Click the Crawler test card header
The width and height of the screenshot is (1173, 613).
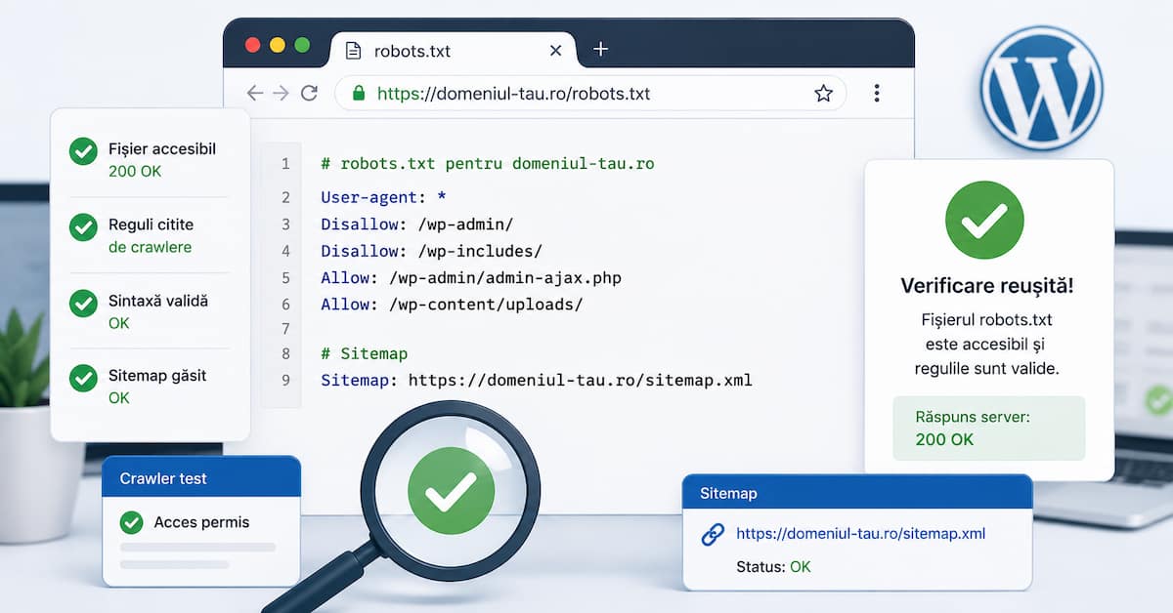[201, 478]
